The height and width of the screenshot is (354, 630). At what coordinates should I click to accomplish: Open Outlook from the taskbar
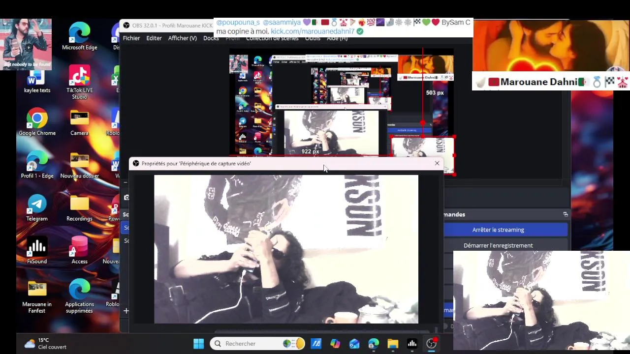point(354,344)
